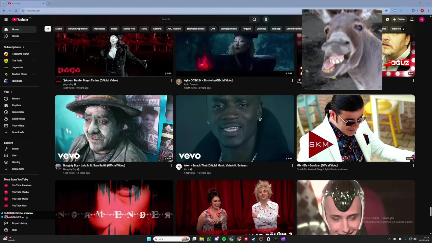
Task: Open options menu for Efe Gımıldan mix
Action: pos(413,166)
